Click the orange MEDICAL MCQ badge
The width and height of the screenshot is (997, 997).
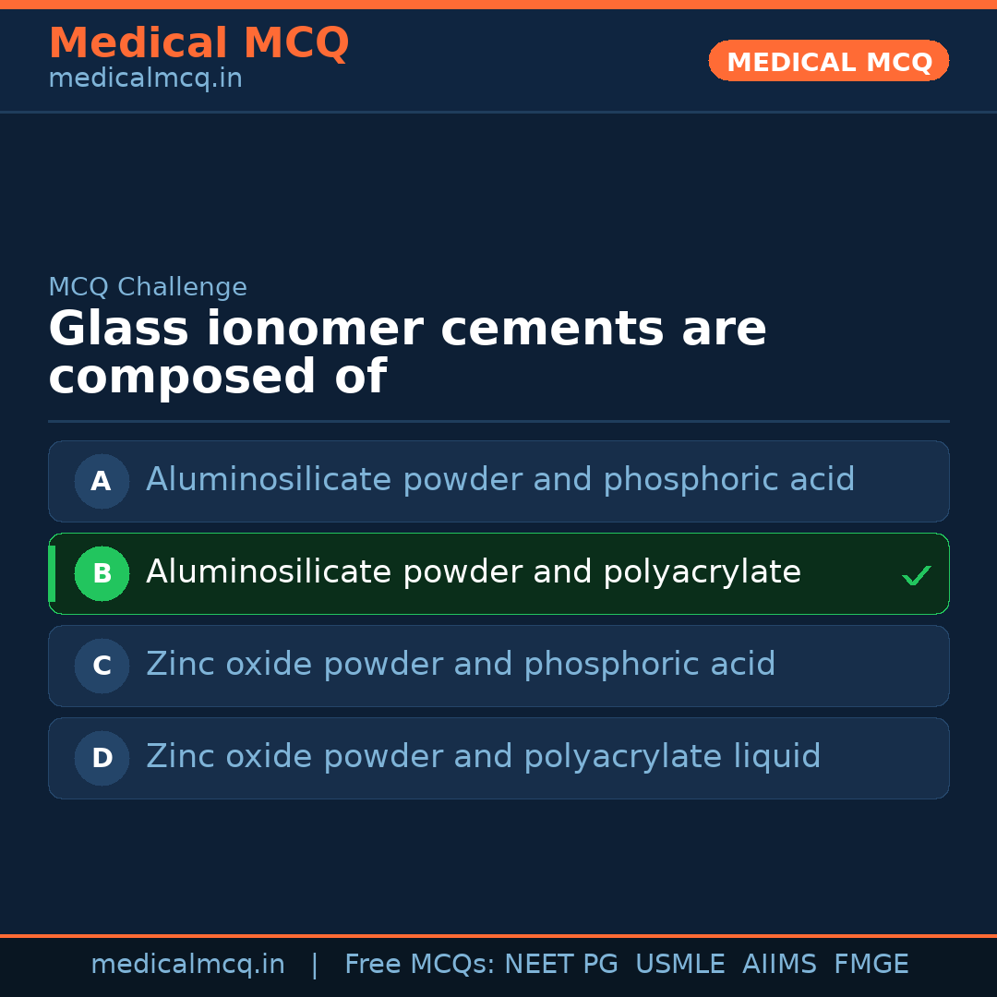pyautogui.click(x=828, y=61)
